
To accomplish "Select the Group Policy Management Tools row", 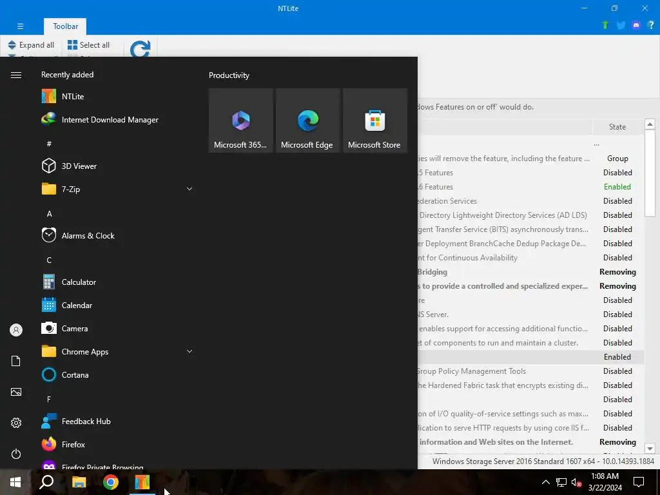I will (x=530, y=371).
